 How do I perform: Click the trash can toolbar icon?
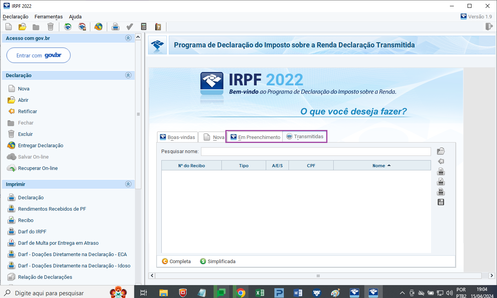[50, 27]
